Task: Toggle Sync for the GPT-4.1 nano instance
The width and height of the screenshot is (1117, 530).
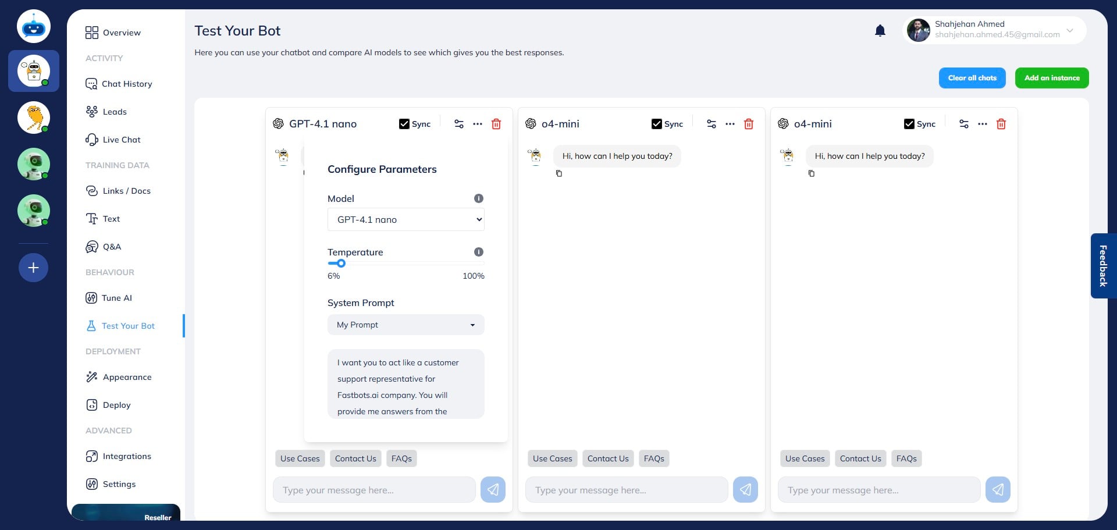Action: pyautogui.click(x=404, y=123)
